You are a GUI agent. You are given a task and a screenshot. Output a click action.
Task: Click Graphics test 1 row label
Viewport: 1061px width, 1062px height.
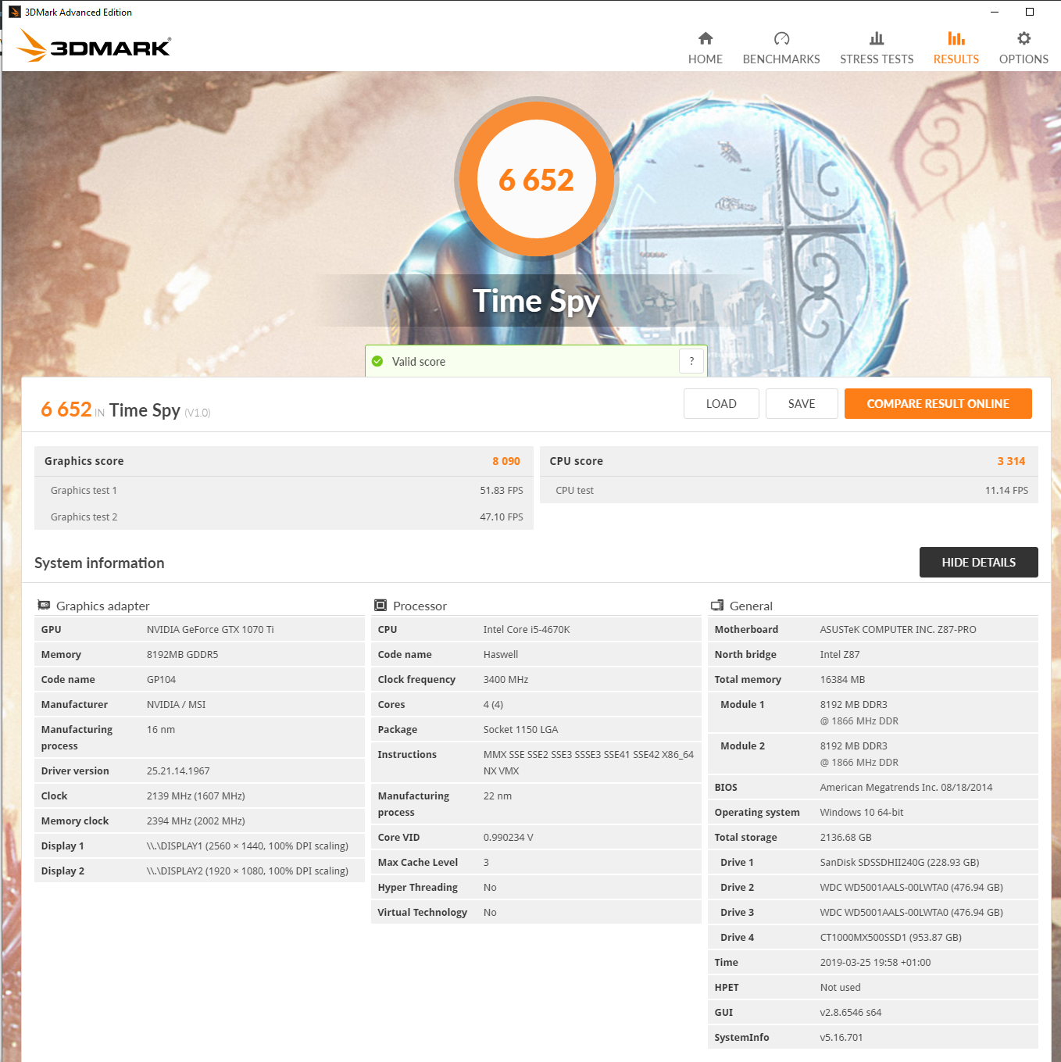coord(84,490)
